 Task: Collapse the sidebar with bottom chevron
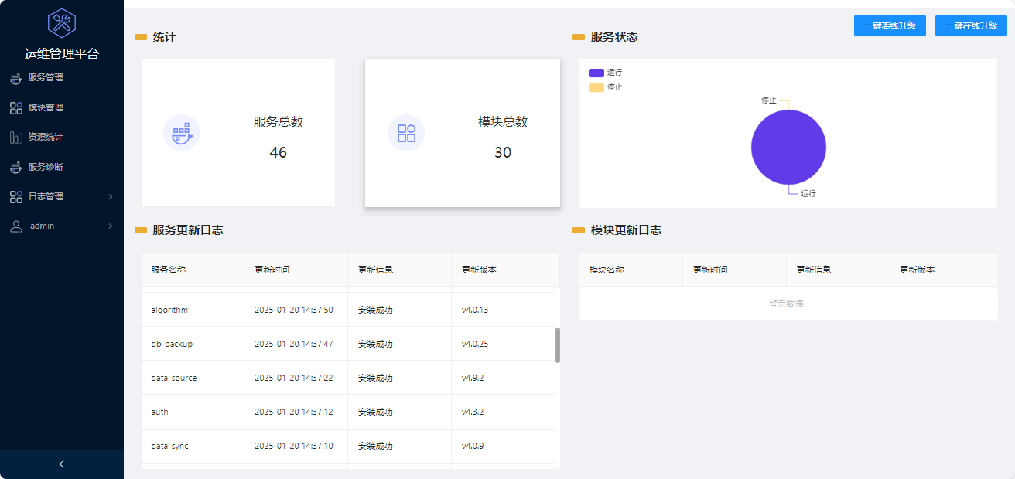62,464
